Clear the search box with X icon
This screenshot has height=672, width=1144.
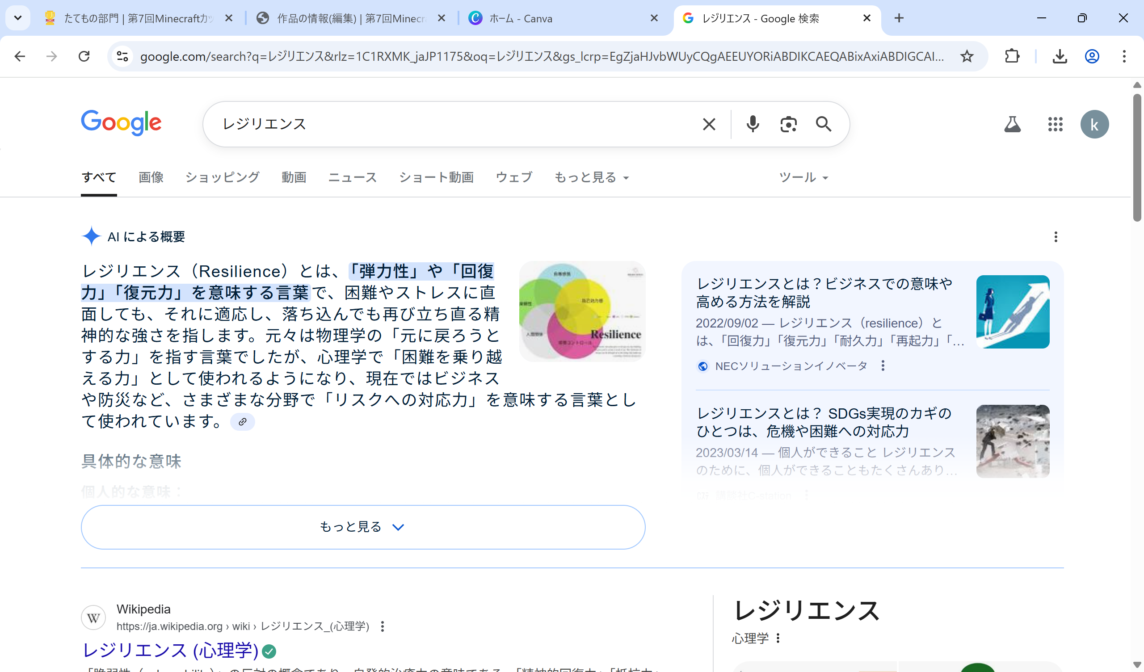[x=709, y=124]
